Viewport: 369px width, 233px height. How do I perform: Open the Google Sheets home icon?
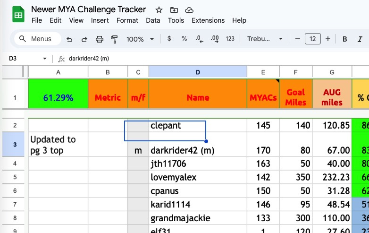pos(18,15)
